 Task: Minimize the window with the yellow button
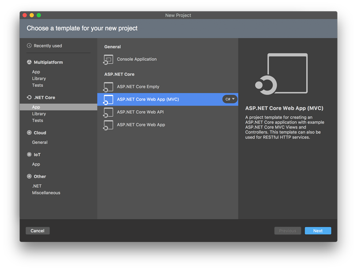pos(32,15)
